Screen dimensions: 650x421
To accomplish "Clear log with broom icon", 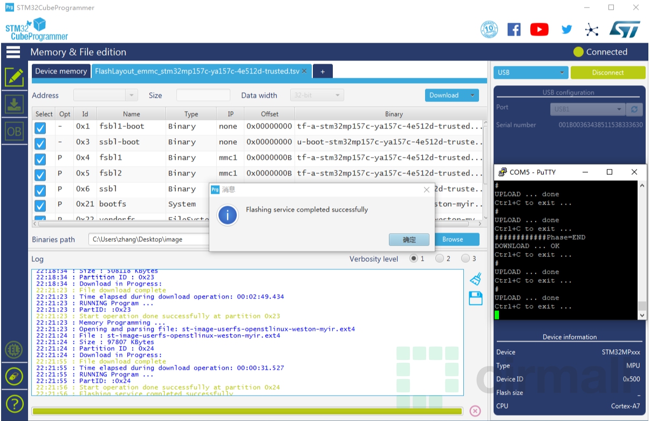I will pos(475,279).
